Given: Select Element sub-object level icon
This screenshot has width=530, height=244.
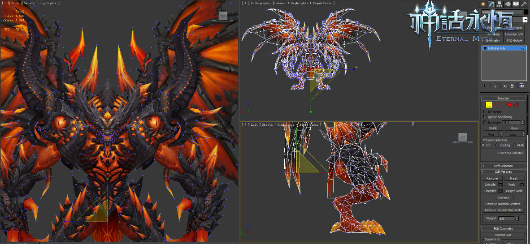Looking at the screenshot, I should pyautogui.click(x=516, y=104).
